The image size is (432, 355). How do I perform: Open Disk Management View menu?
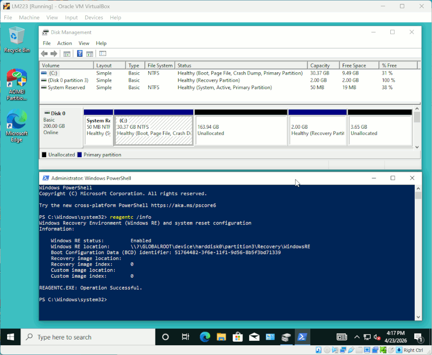point(84,43)
